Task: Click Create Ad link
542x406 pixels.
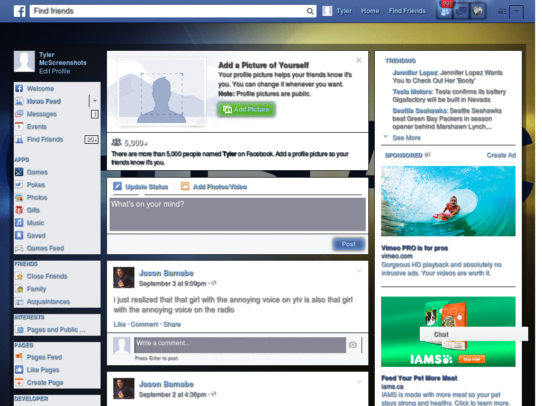Action: [501, 155]
